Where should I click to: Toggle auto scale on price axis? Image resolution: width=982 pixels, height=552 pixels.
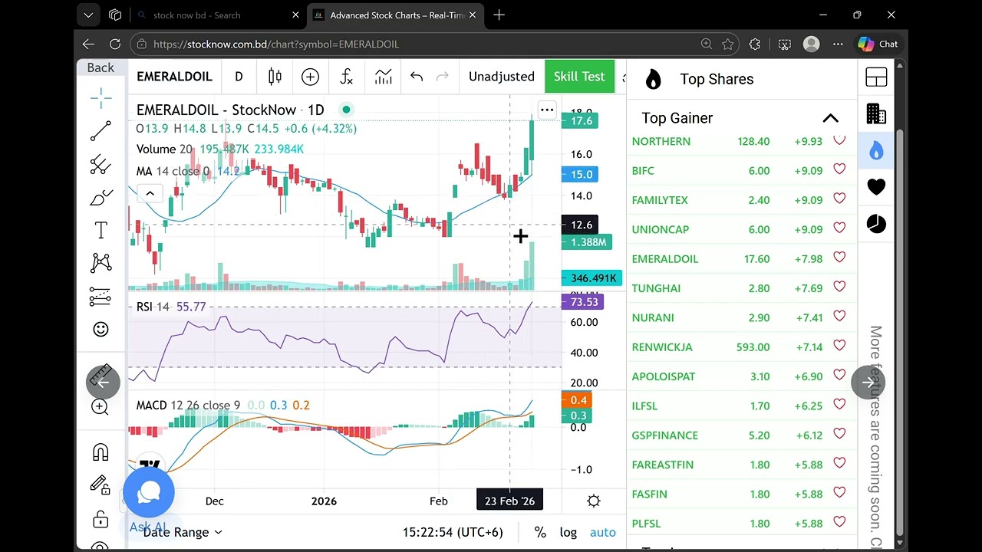(x=603, y=532)
